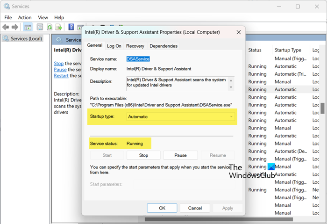This screenshot has height=224, width=327.
Task: Click the Stop button in the dialog
Action: 143,155
